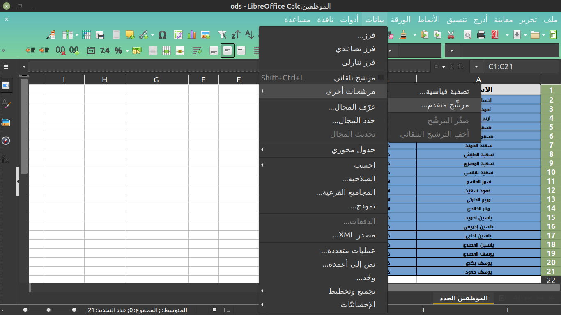
Task: Toggle the Wrap Text button
Action: pyautogui.click(x=198, y=51)
